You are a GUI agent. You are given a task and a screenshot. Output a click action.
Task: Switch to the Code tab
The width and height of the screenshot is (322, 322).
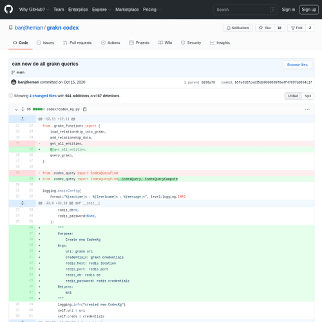pyautogui.click(x=21, y=43)
